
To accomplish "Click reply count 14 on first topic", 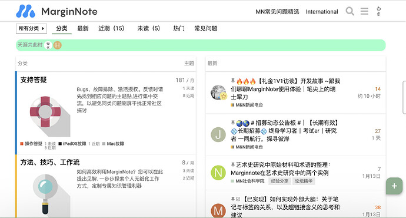I will click(378, 89).
